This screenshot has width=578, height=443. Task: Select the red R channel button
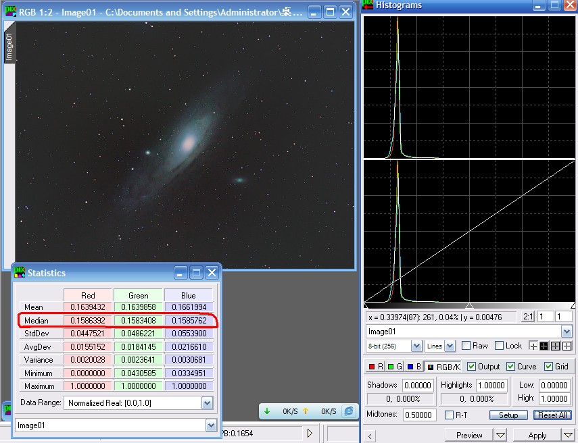[376, 367]
